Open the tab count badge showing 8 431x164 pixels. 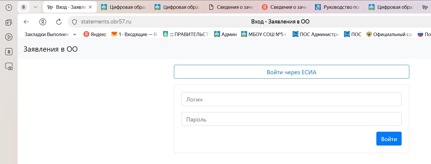coord(24,7)
